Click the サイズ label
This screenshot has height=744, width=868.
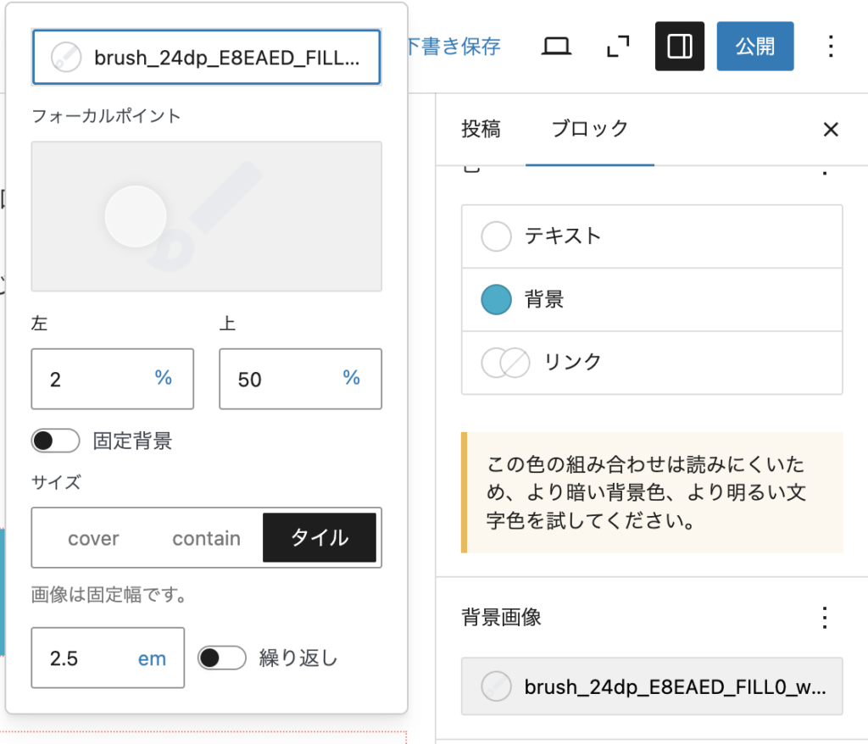click(56, 482)
